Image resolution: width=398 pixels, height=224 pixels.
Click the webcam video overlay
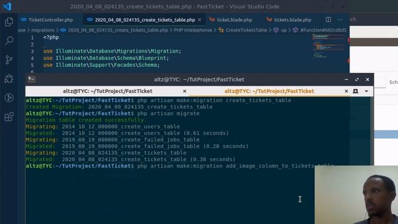point(356,195)
